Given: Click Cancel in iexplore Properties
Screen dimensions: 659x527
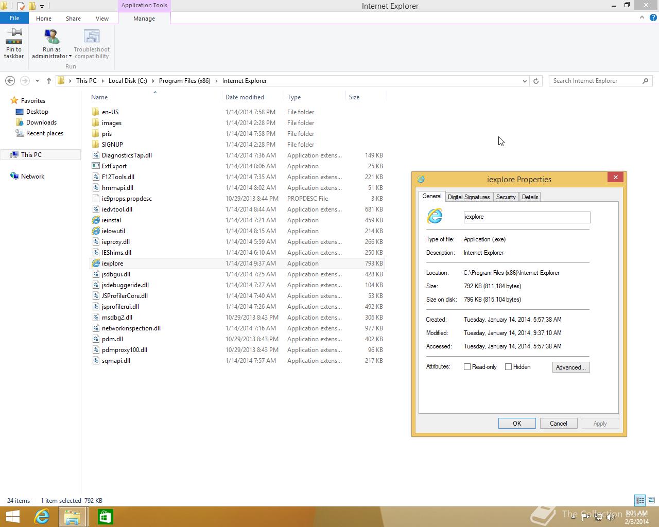Looking at the screenshot, I should pos(558,424).
